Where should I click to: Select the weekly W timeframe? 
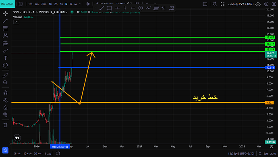(71, 4)
